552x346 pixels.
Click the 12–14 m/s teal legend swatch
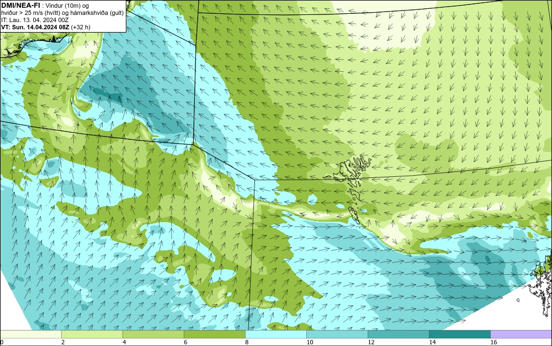pos(398,334)
